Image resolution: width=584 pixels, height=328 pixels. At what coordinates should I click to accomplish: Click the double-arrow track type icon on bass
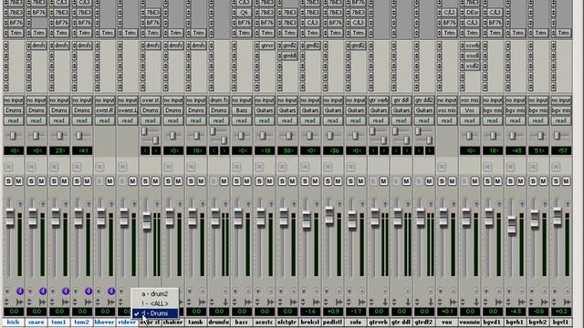(248, 302)
